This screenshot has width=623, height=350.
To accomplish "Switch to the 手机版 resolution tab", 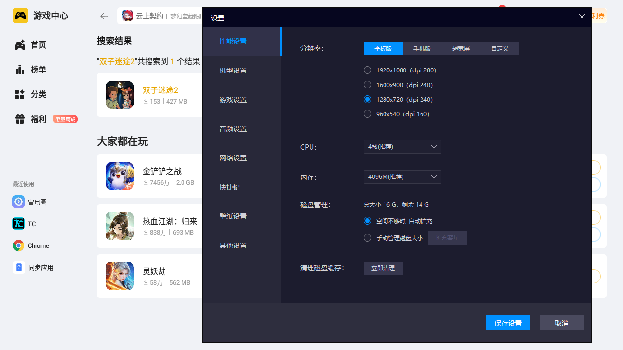I will click(421, 49).
